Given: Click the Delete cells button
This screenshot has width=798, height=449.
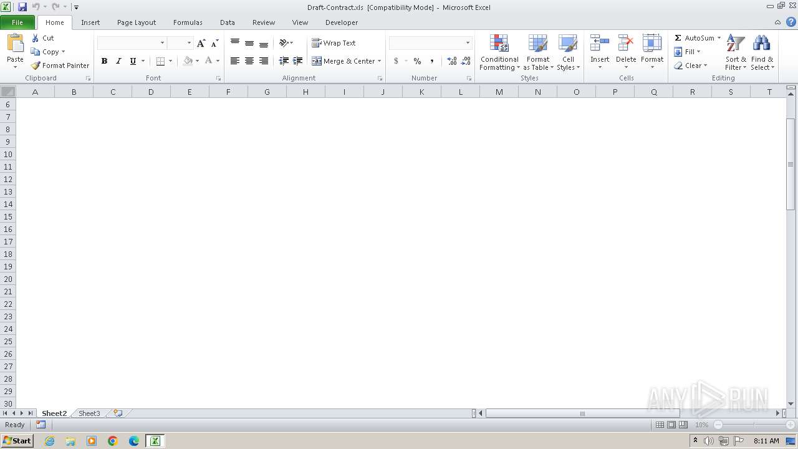Looking at the screenshot, I should coord(626,53).
